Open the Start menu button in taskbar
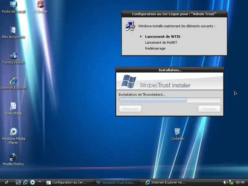248x186 pixels. click(x=7, y=182)
